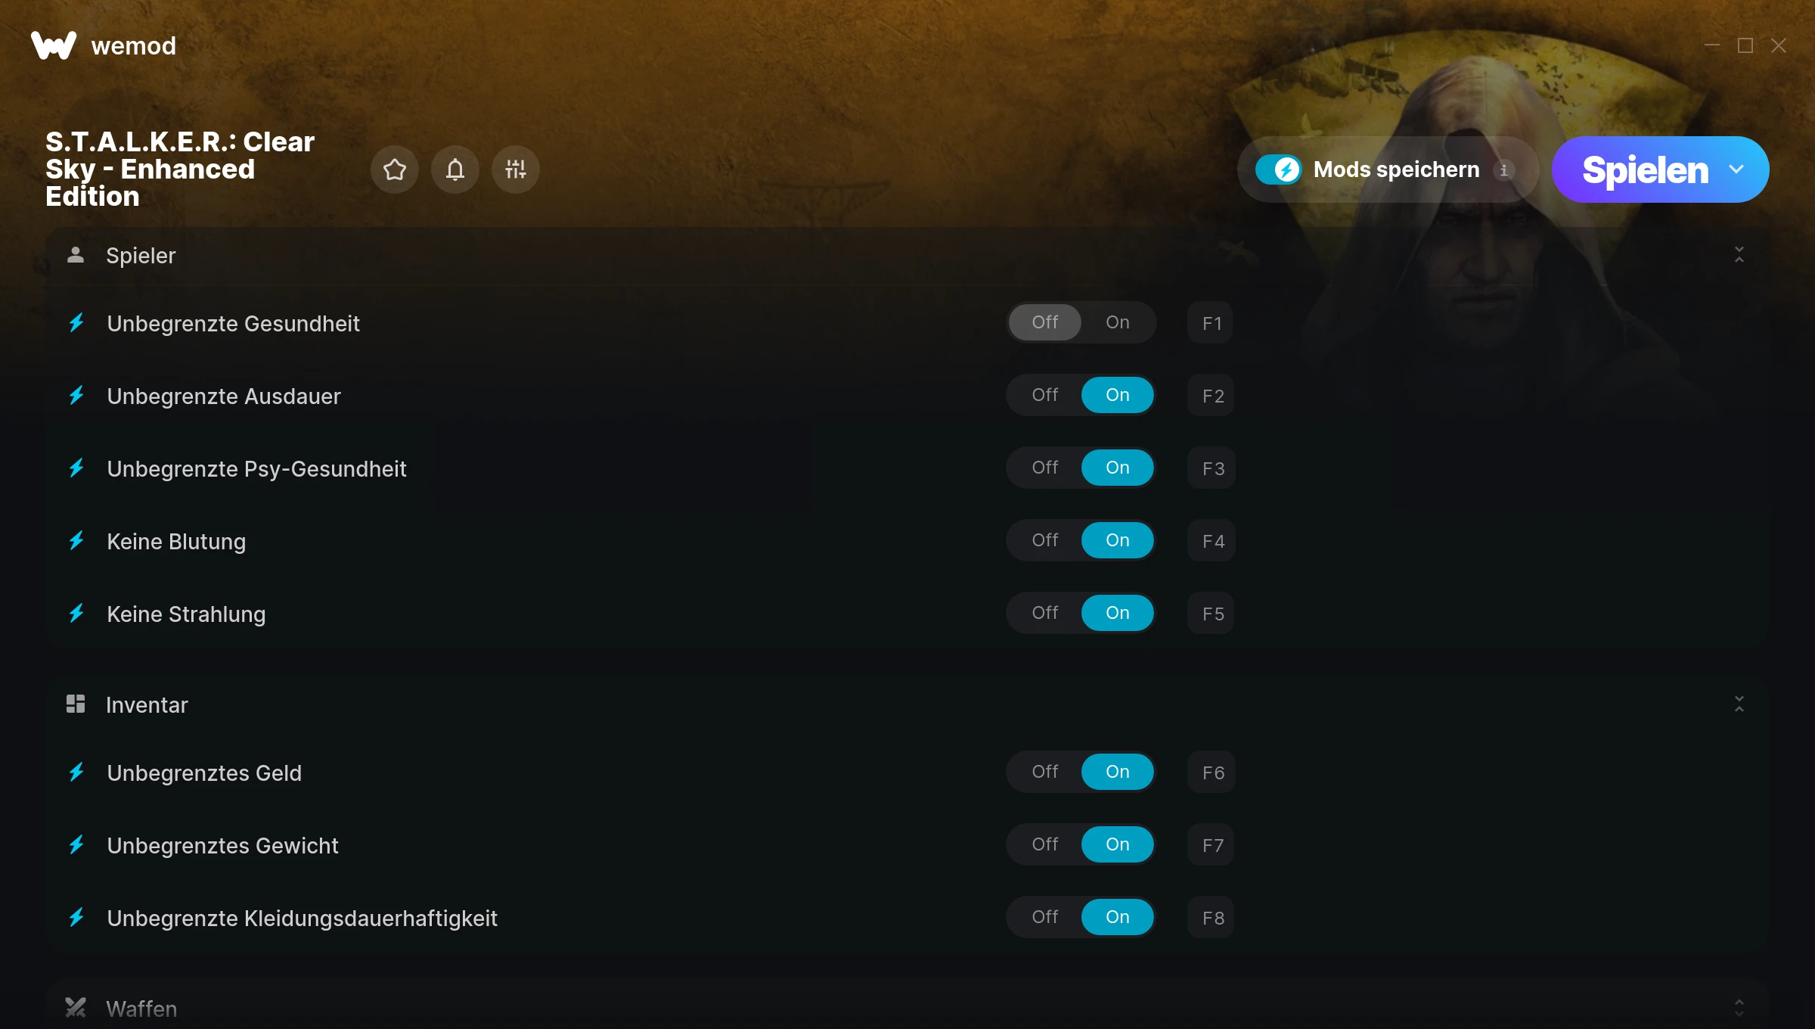The image size is (1815, 1029).
Task: Toggle the Mods speichern switch
Action: coord(1279,169)
